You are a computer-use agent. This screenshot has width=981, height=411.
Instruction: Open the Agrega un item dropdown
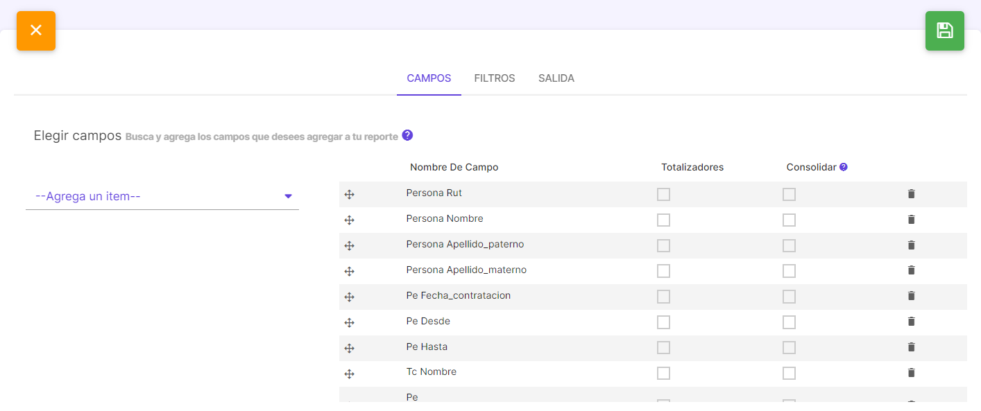pos(162,196)
